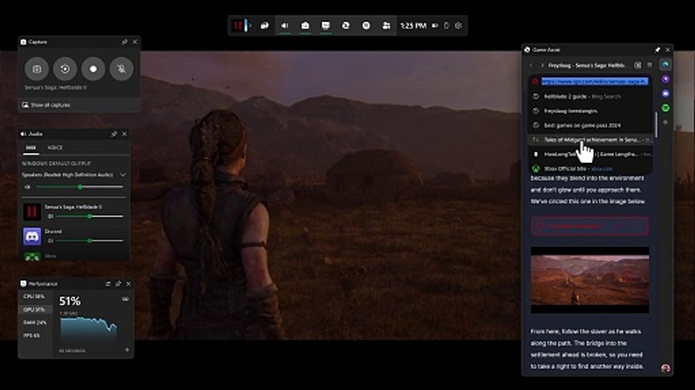Pin the Performance widget
The image size is (695, 390).
(x=118, y=284)
